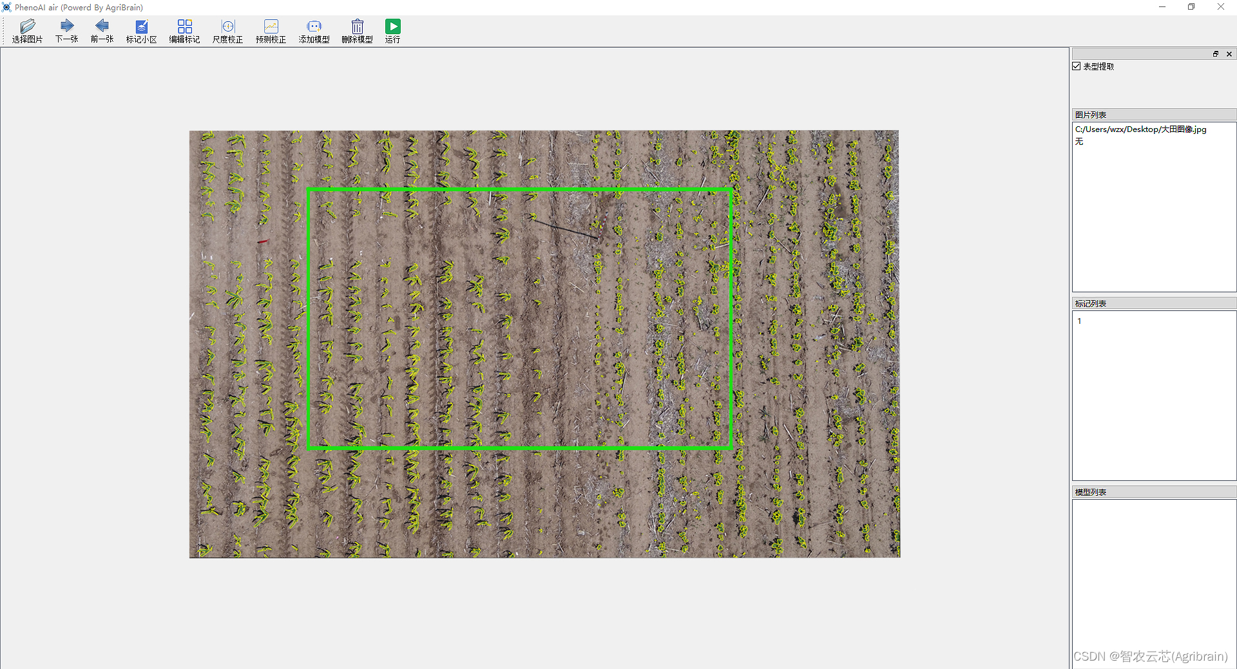Go to next image with 下一张

[x=66, y=31]
